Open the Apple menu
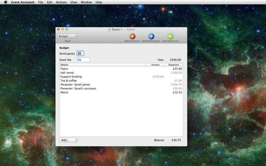 (x=6, y=2)
